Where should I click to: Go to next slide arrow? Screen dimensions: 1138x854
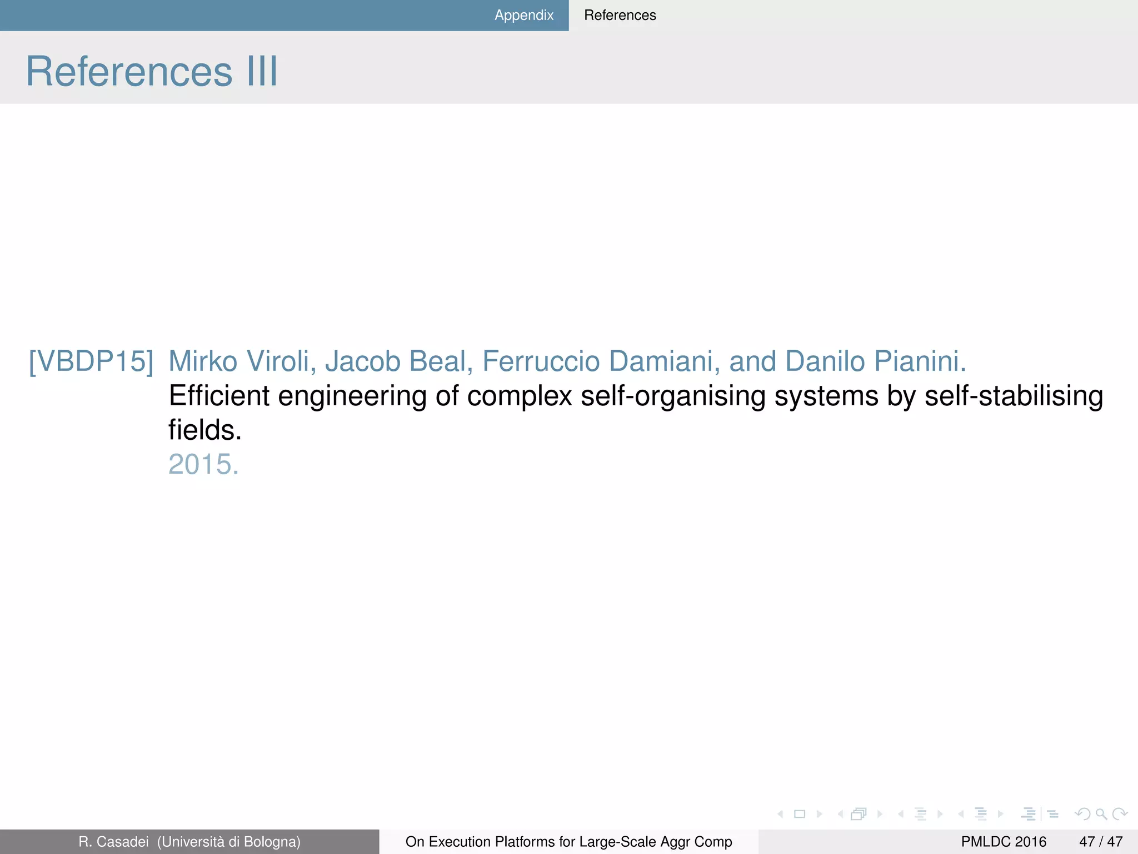pos(820,814)
